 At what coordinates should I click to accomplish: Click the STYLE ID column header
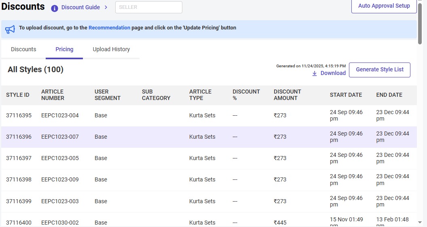click(18, 95)
